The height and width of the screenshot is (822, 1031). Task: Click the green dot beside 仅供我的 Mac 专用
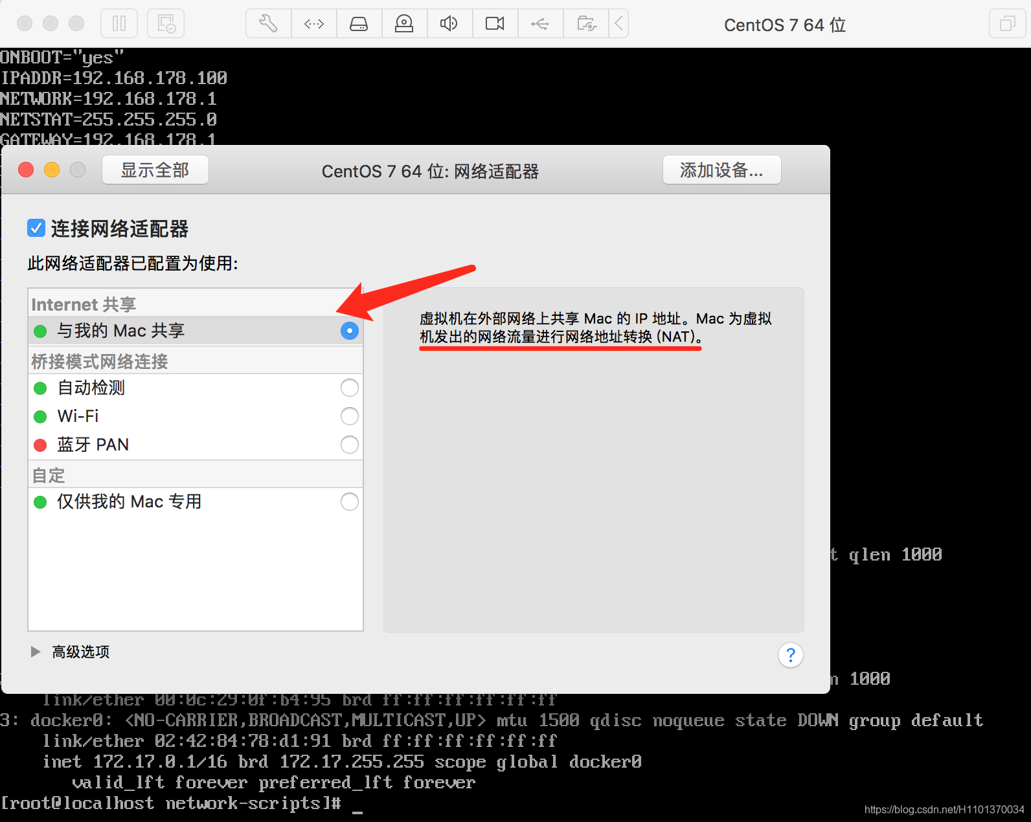(40, 502)
